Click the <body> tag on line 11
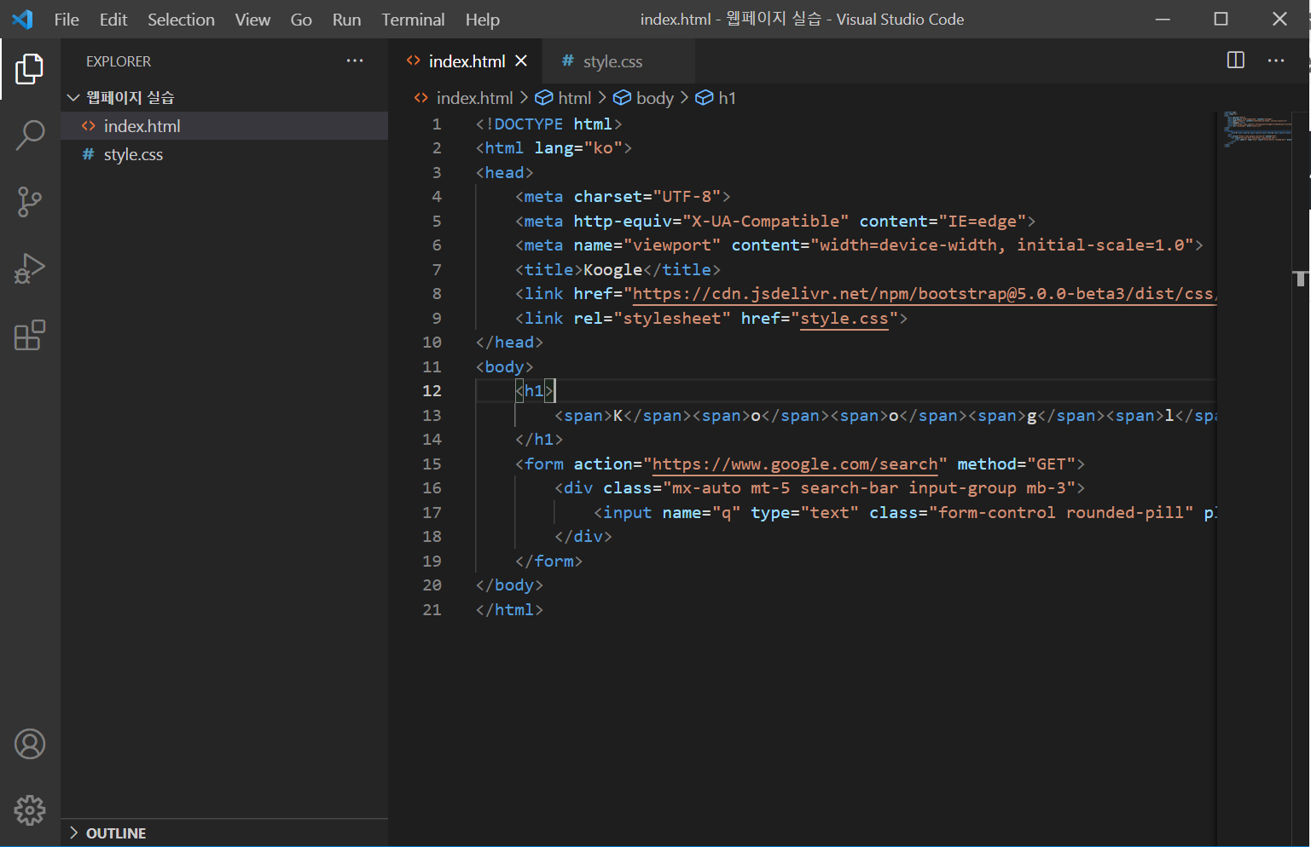 [x=504, y=367]
